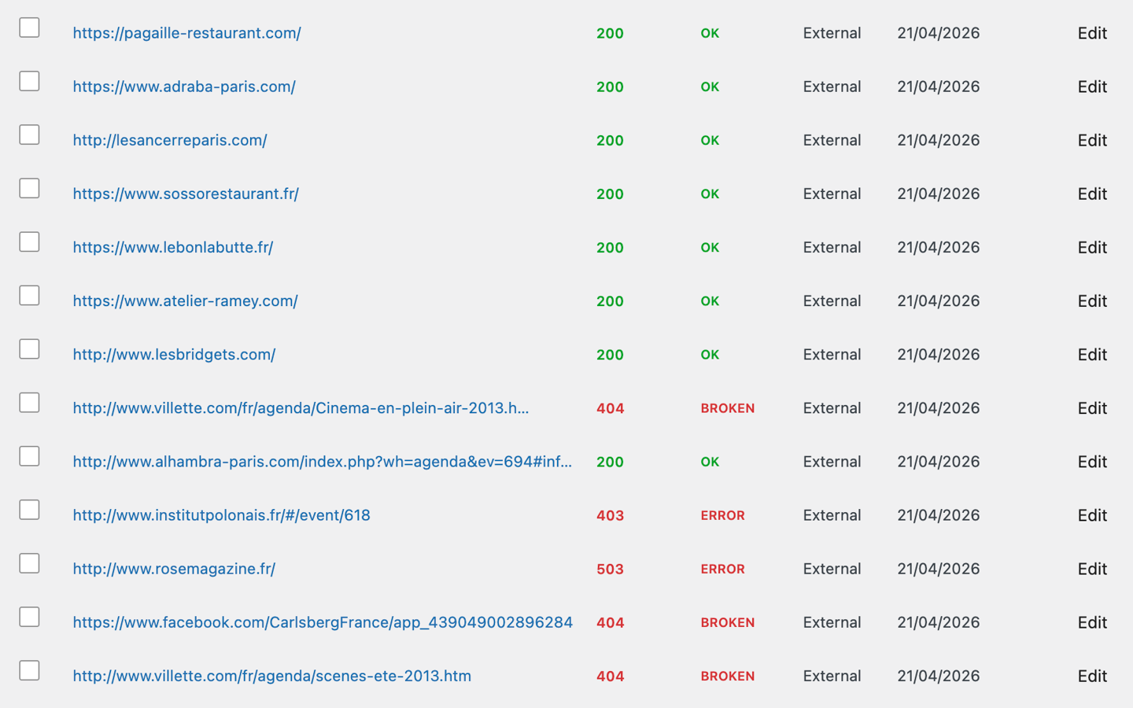This screenshot has height=708, width=1133.
Task: Visit the lesbridgets.com link
Action: (x=174, y=354)
